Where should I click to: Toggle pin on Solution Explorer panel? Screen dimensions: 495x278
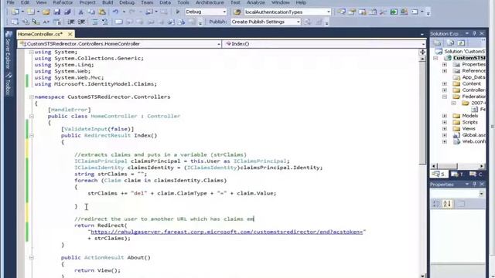pyautogui.click(x=474, y=33)
